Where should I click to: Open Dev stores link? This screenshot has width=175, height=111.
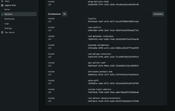pos(10,33)
